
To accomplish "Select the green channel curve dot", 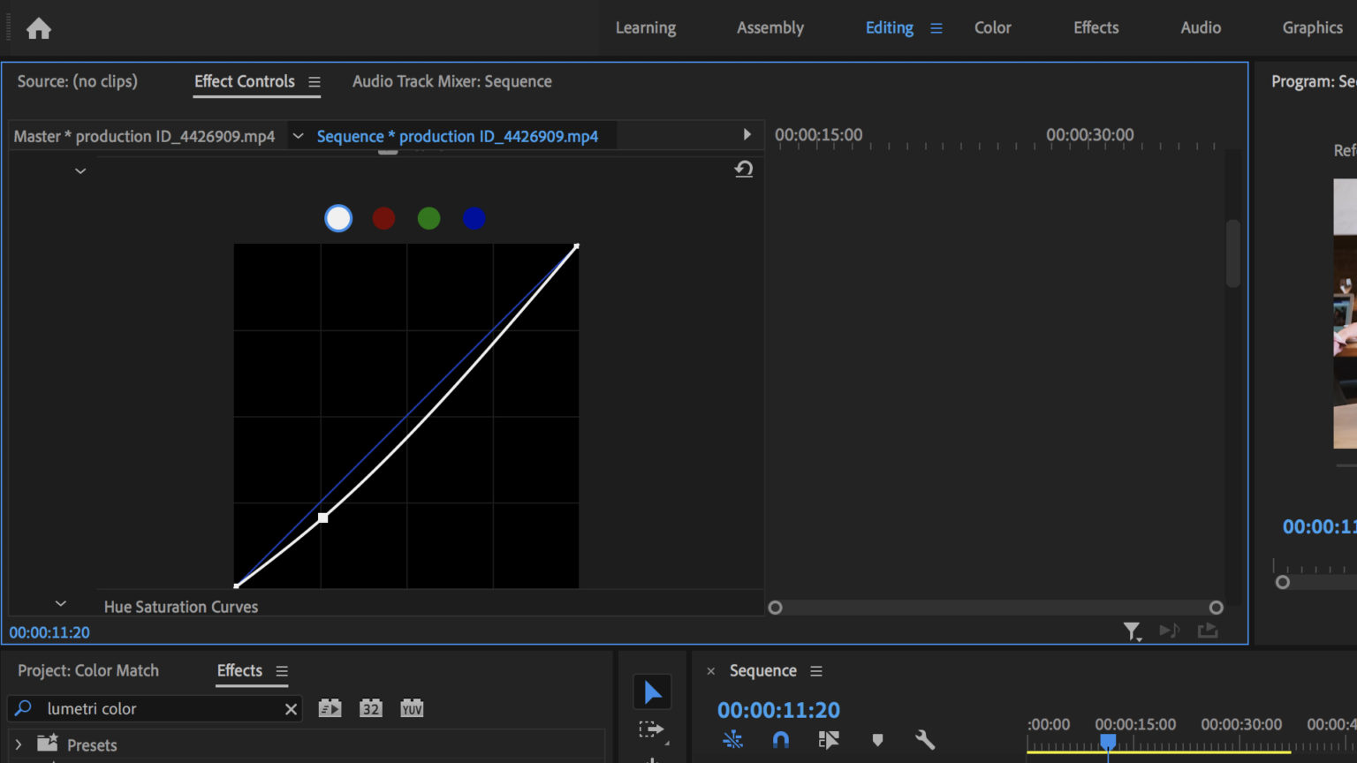I will pyautogui.click(x=428, y=218).
